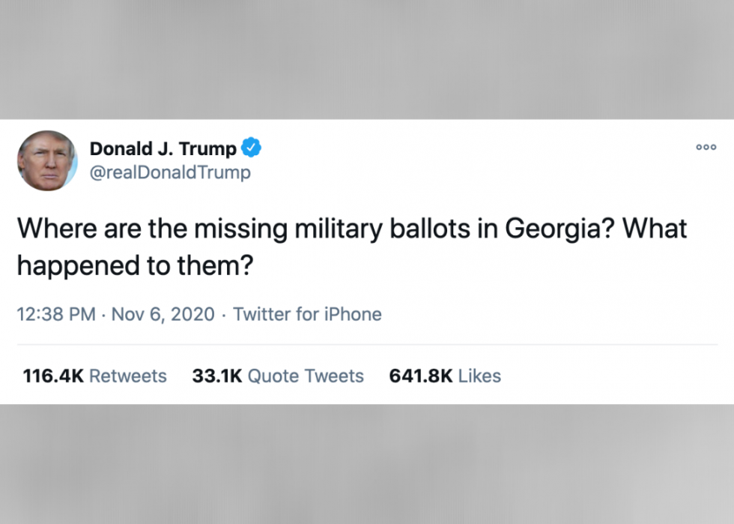
Task: Click the 641.8K likes count number
Action: click(x=420, y=376)
